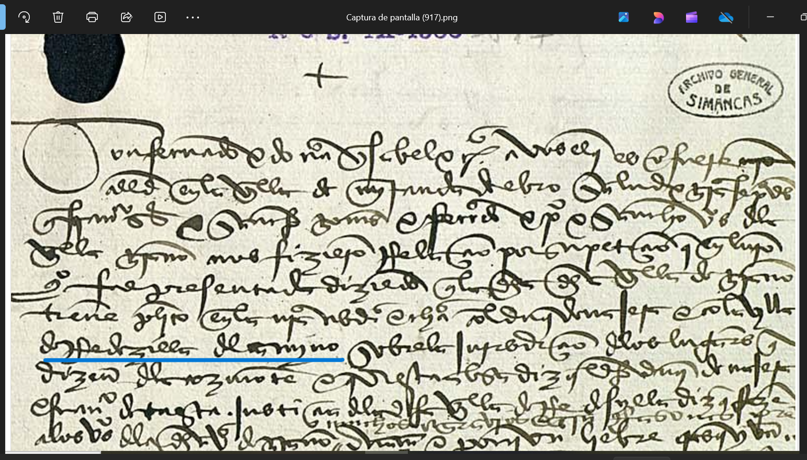This screenshot has height=460, width=807.
Task: Open the blue image editing app icon
Action: (x=624, y=17)
